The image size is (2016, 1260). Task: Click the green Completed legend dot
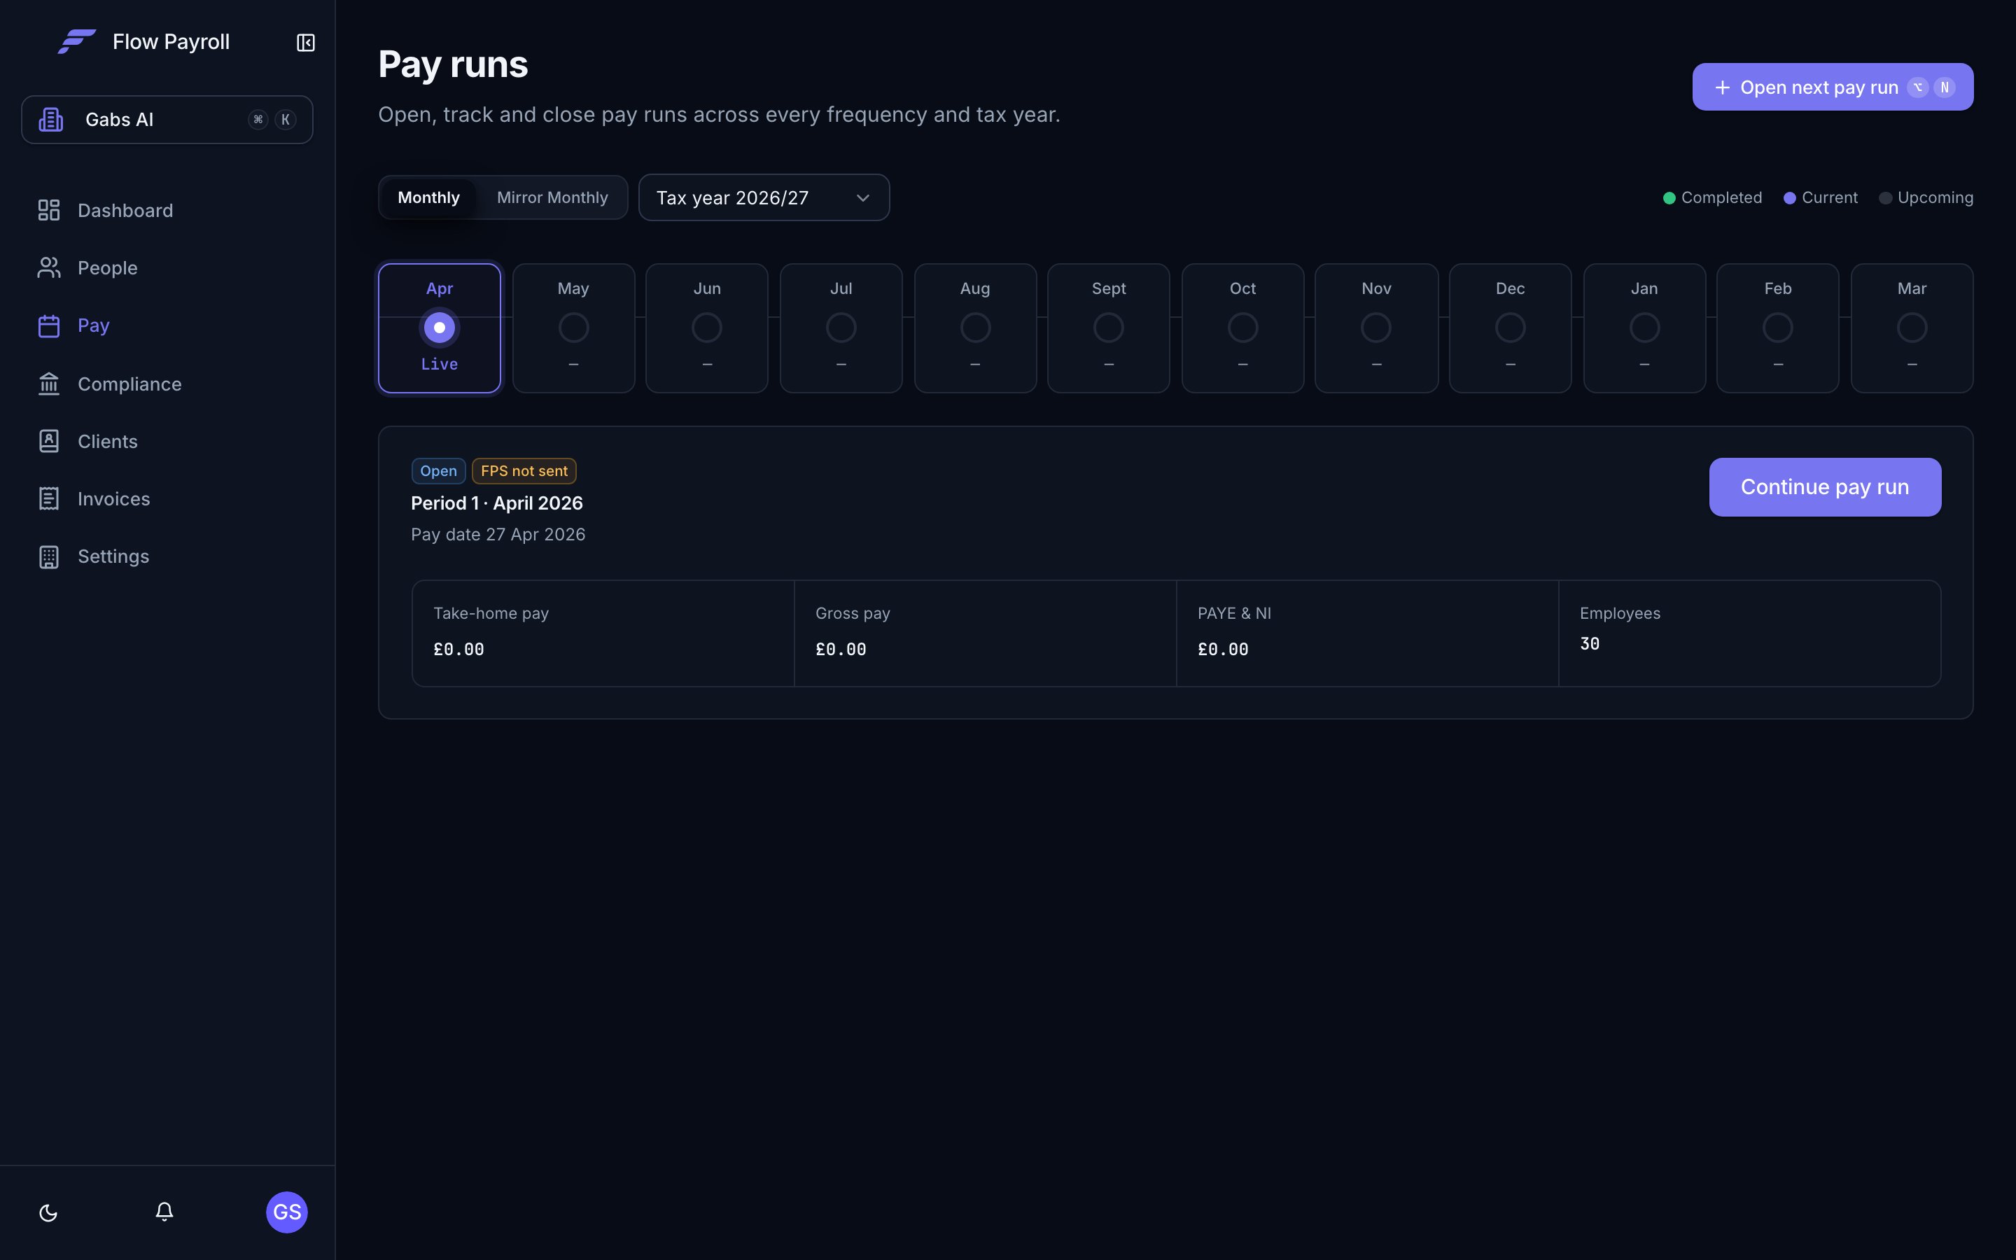coord(1669,198)
